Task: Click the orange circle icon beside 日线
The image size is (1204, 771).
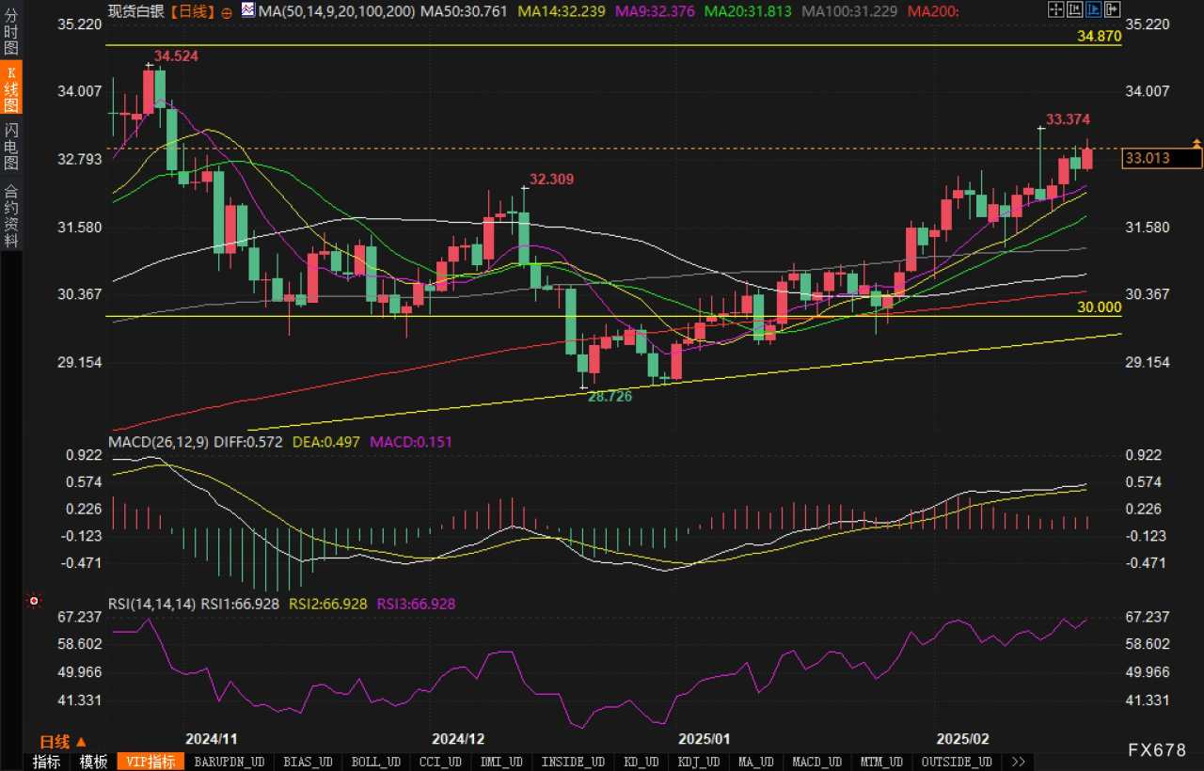Action: pyautogui.click(x=227, y=12)
